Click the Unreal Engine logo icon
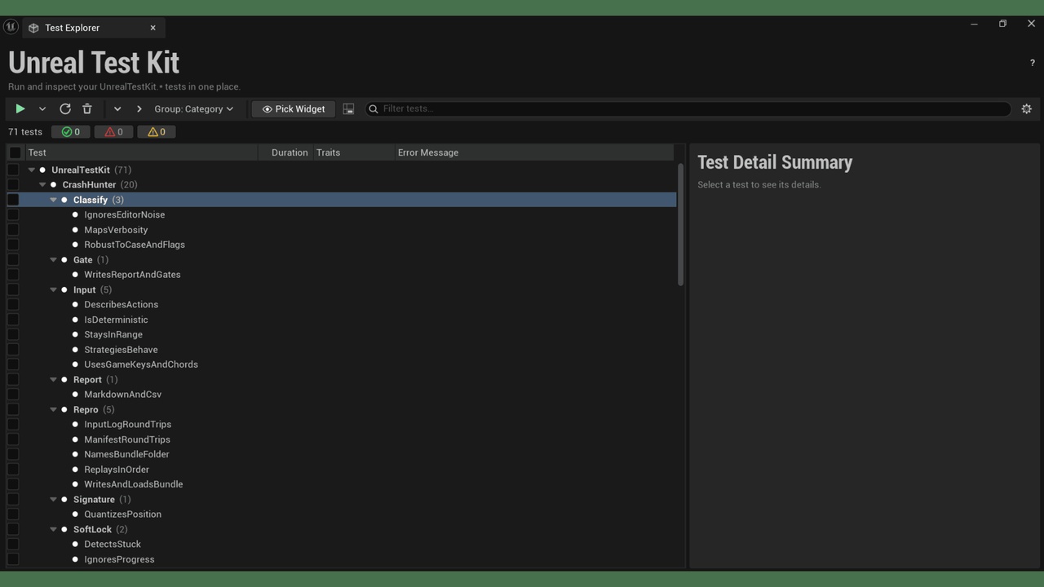The height and width of the screenshot is (587, 1044). (11, 27)
